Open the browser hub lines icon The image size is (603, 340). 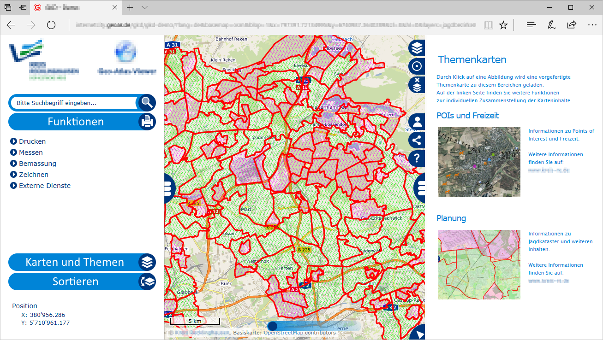[531, 25]
